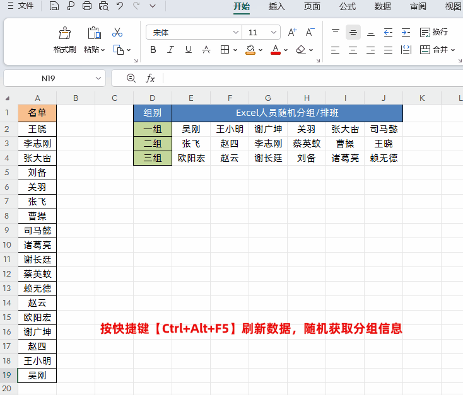The image size is (463, 395).
Task: Click the Copy icon
Action: tap(119, 50)
